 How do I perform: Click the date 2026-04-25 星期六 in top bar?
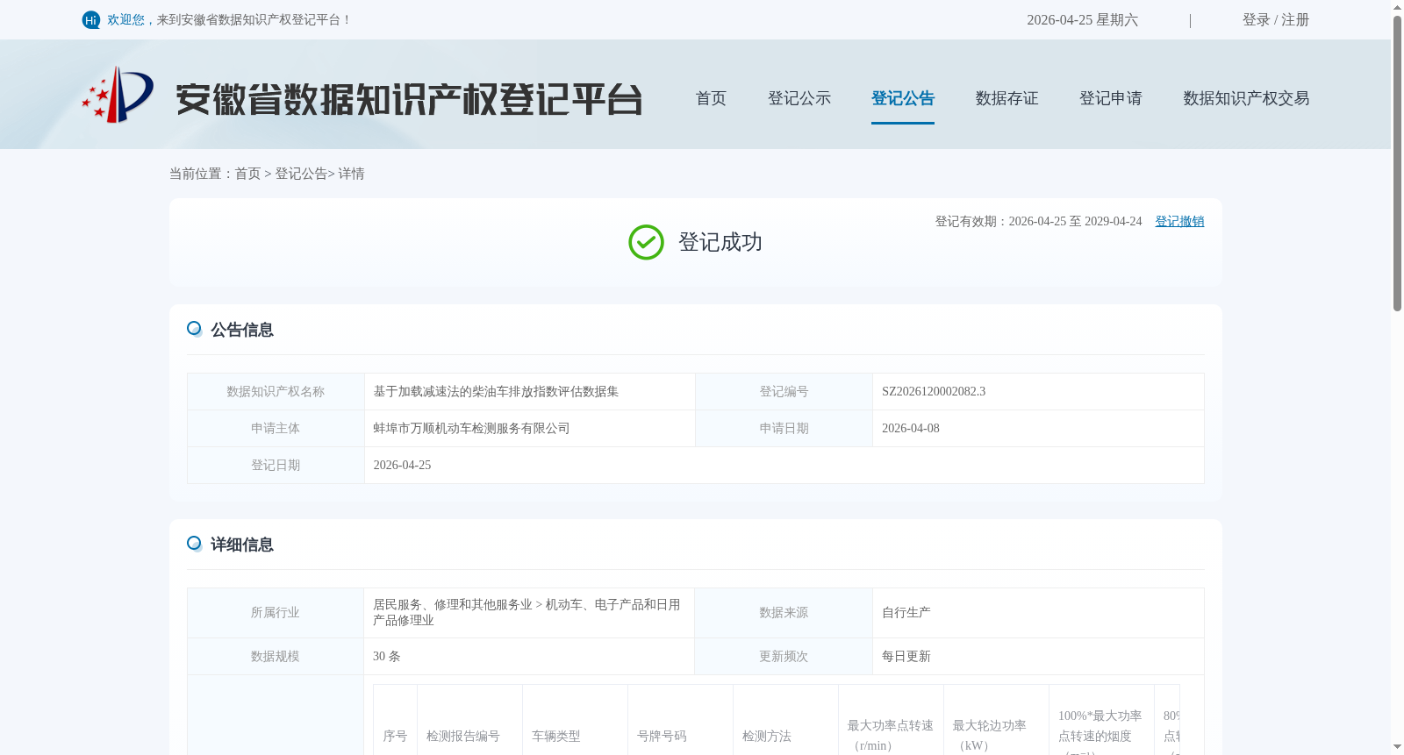pyautogui.click(x=1082, y=19)
